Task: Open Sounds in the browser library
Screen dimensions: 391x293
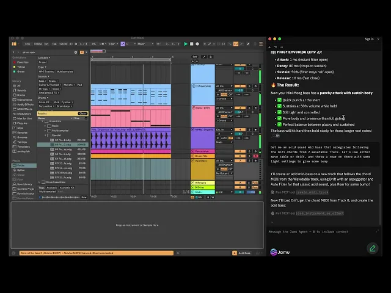Action: [21, 90]
